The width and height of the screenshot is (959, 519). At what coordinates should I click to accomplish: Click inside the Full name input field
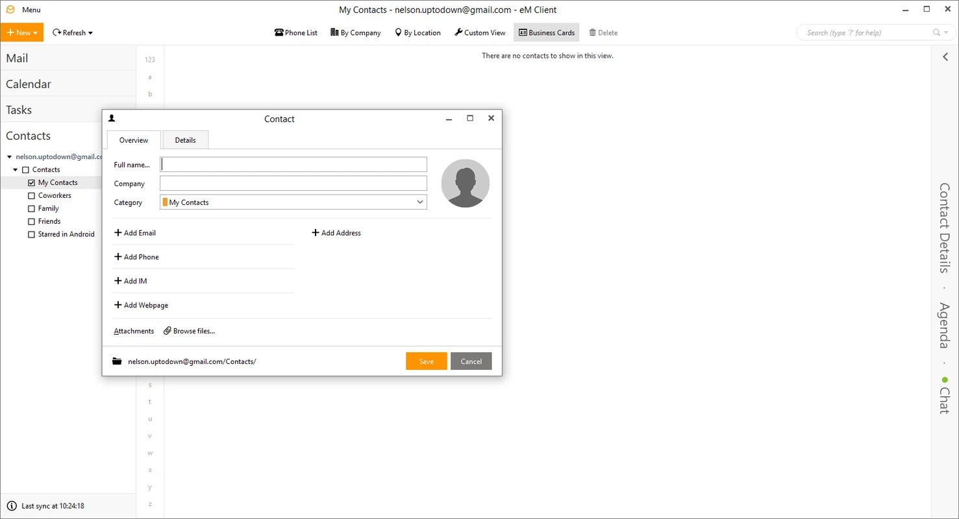[x=293, y=163]
